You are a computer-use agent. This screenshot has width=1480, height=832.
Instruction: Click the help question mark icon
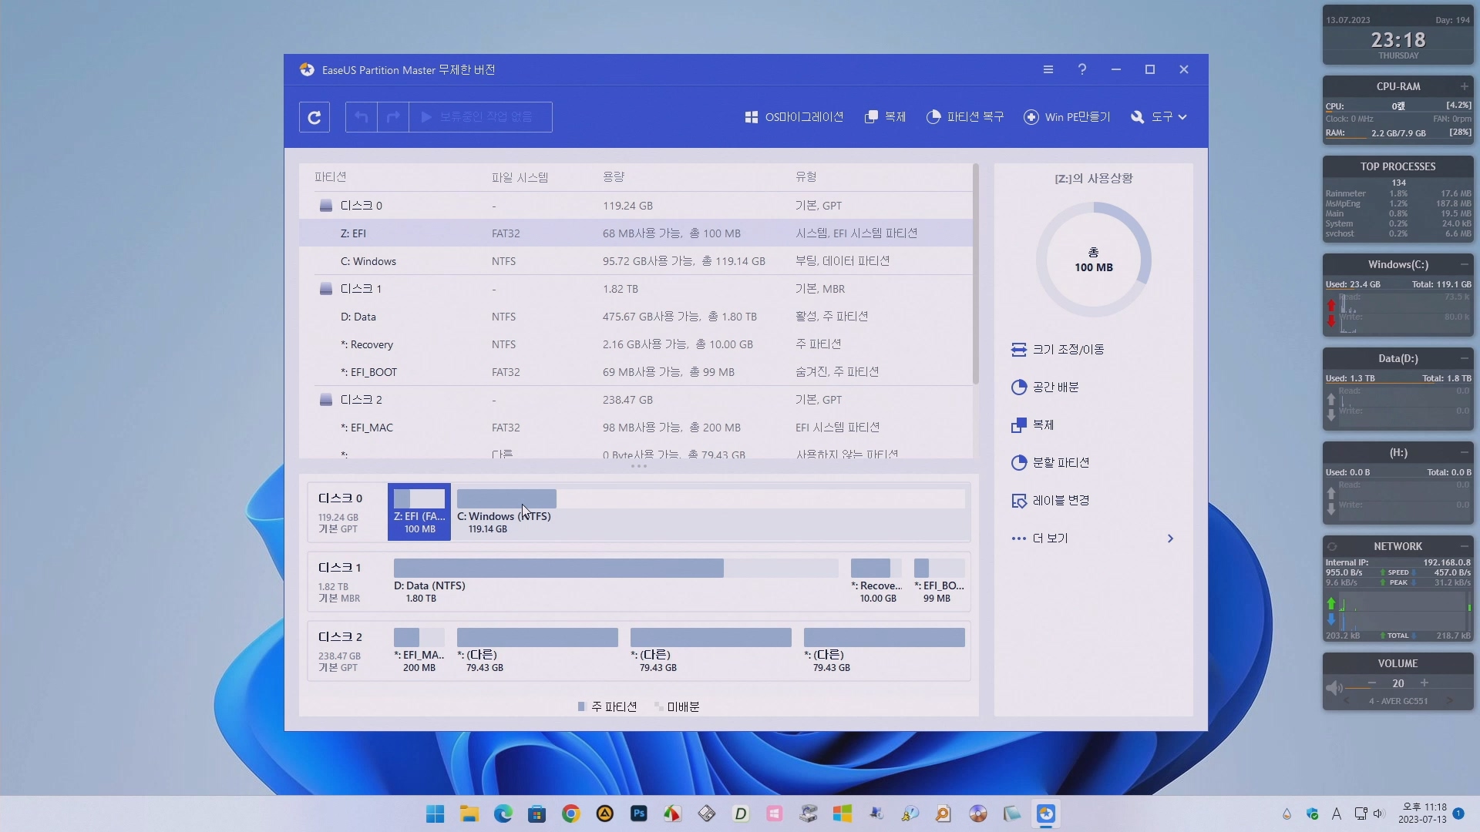point(1082,69)
